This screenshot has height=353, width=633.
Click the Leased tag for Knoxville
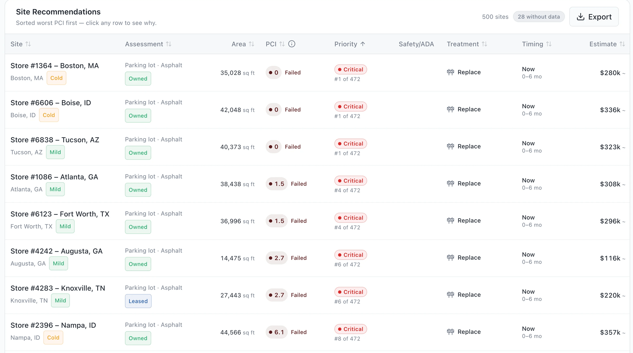coord(138,301)
